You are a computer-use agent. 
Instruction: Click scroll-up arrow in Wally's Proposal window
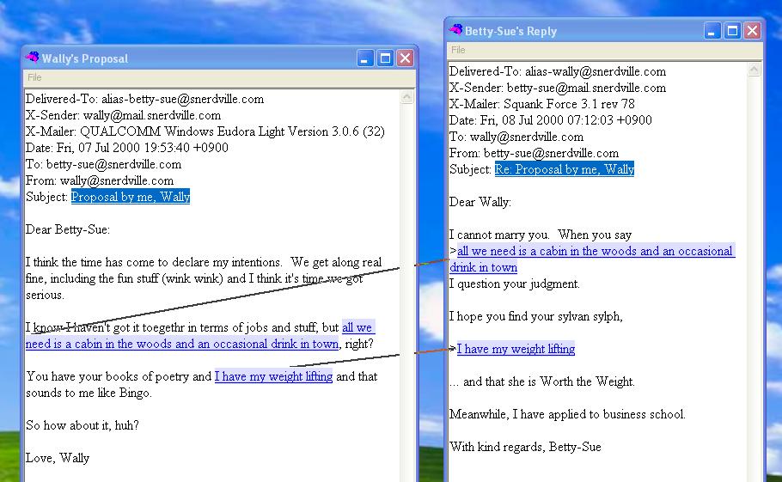pyautogui.click(x=407, y=97)
